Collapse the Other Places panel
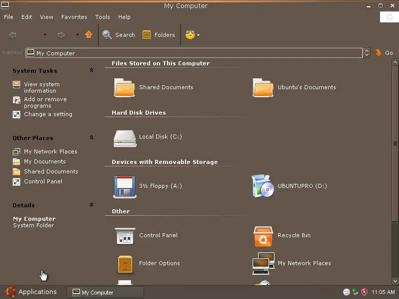Viewport: 399px width, 299px height. click(91, 138)
